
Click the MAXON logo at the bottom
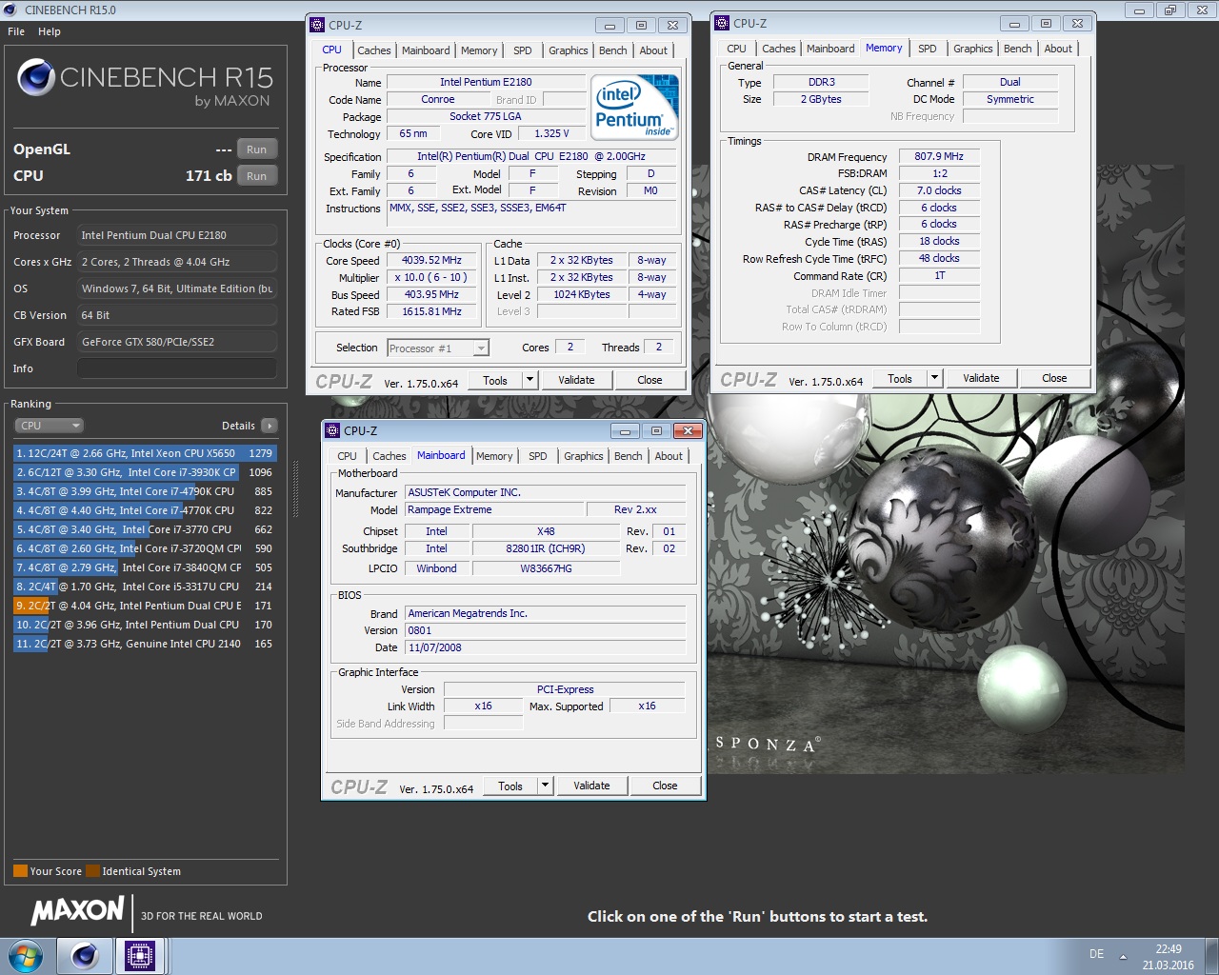(x=78, y=910)
